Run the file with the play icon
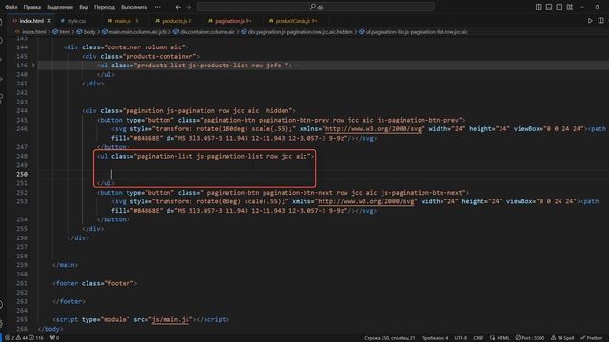This screenshot has height=342, width=609. coord(590,21)
